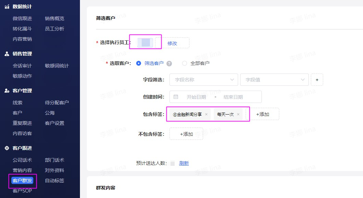This screenshot has height=198, width=363.
Task: Open 待分配客户 in sidebar
Action: point(57,103)
